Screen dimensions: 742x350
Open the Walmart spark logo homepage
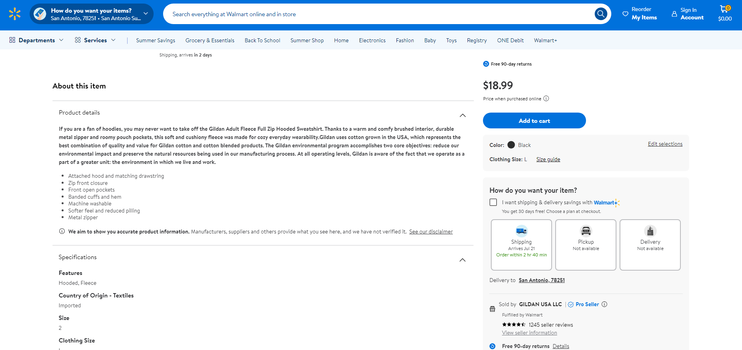pos(15,14)
